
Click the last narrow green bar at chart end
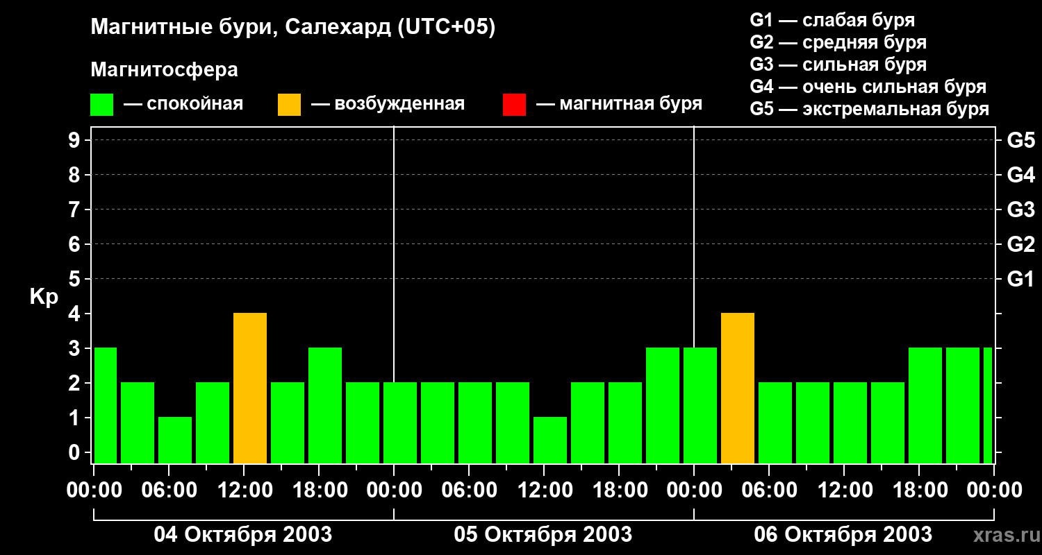point(988,405)
